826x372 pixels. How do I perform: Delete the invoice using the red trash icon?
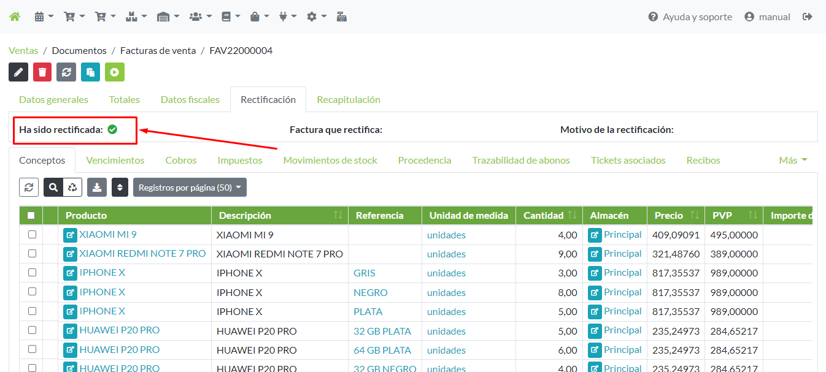point(42,72)
